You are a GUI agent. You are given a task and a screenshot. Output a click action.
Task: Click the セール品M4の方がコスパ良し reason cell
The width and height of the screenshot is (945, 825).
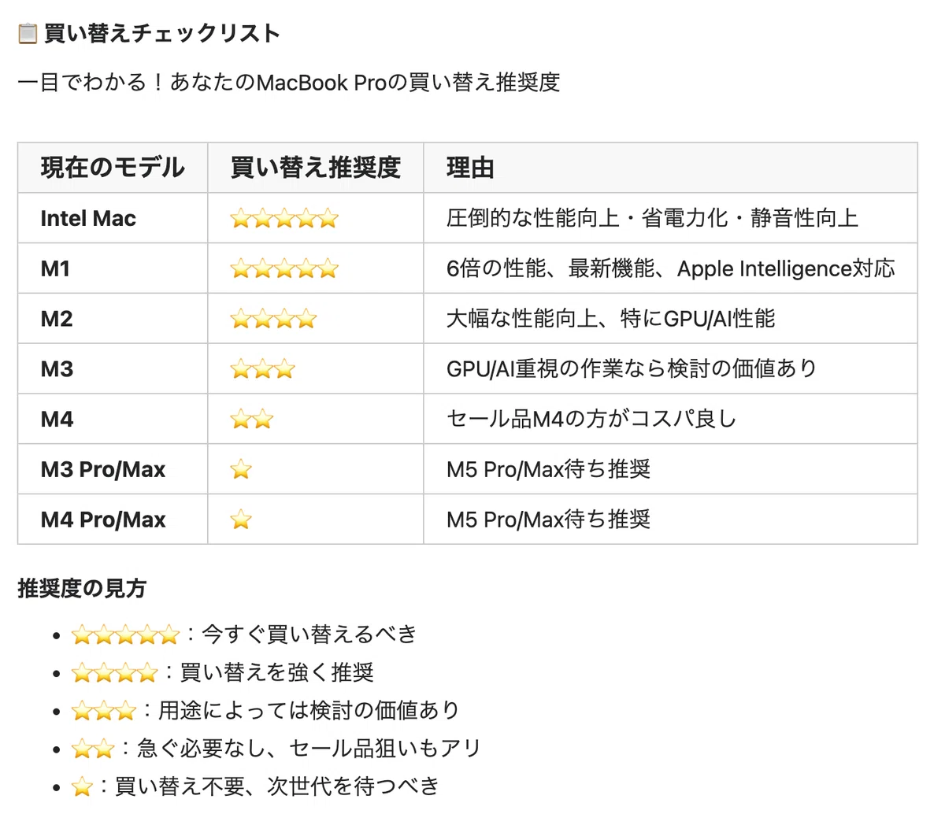[671, 420]
